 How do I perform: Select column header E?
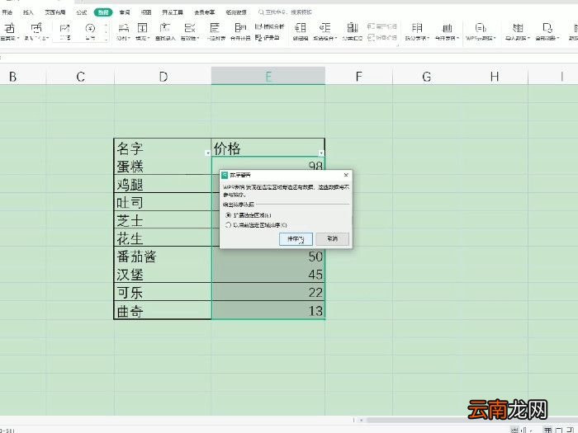coord(268,76)
